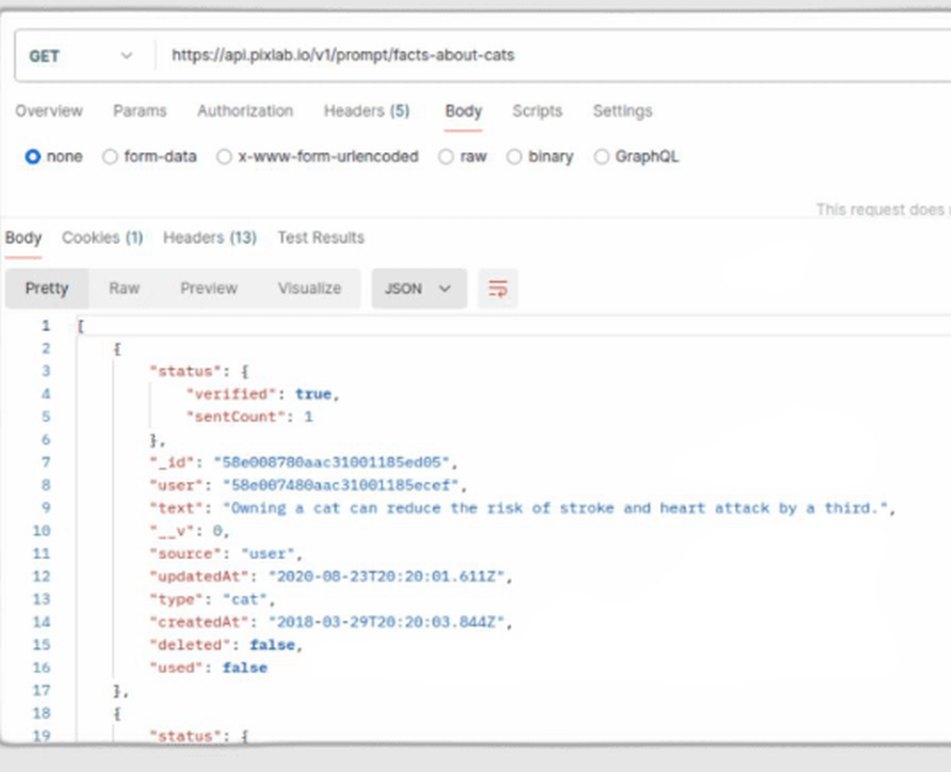Click the request URL field
951x772 pixels.
point(552,55)
